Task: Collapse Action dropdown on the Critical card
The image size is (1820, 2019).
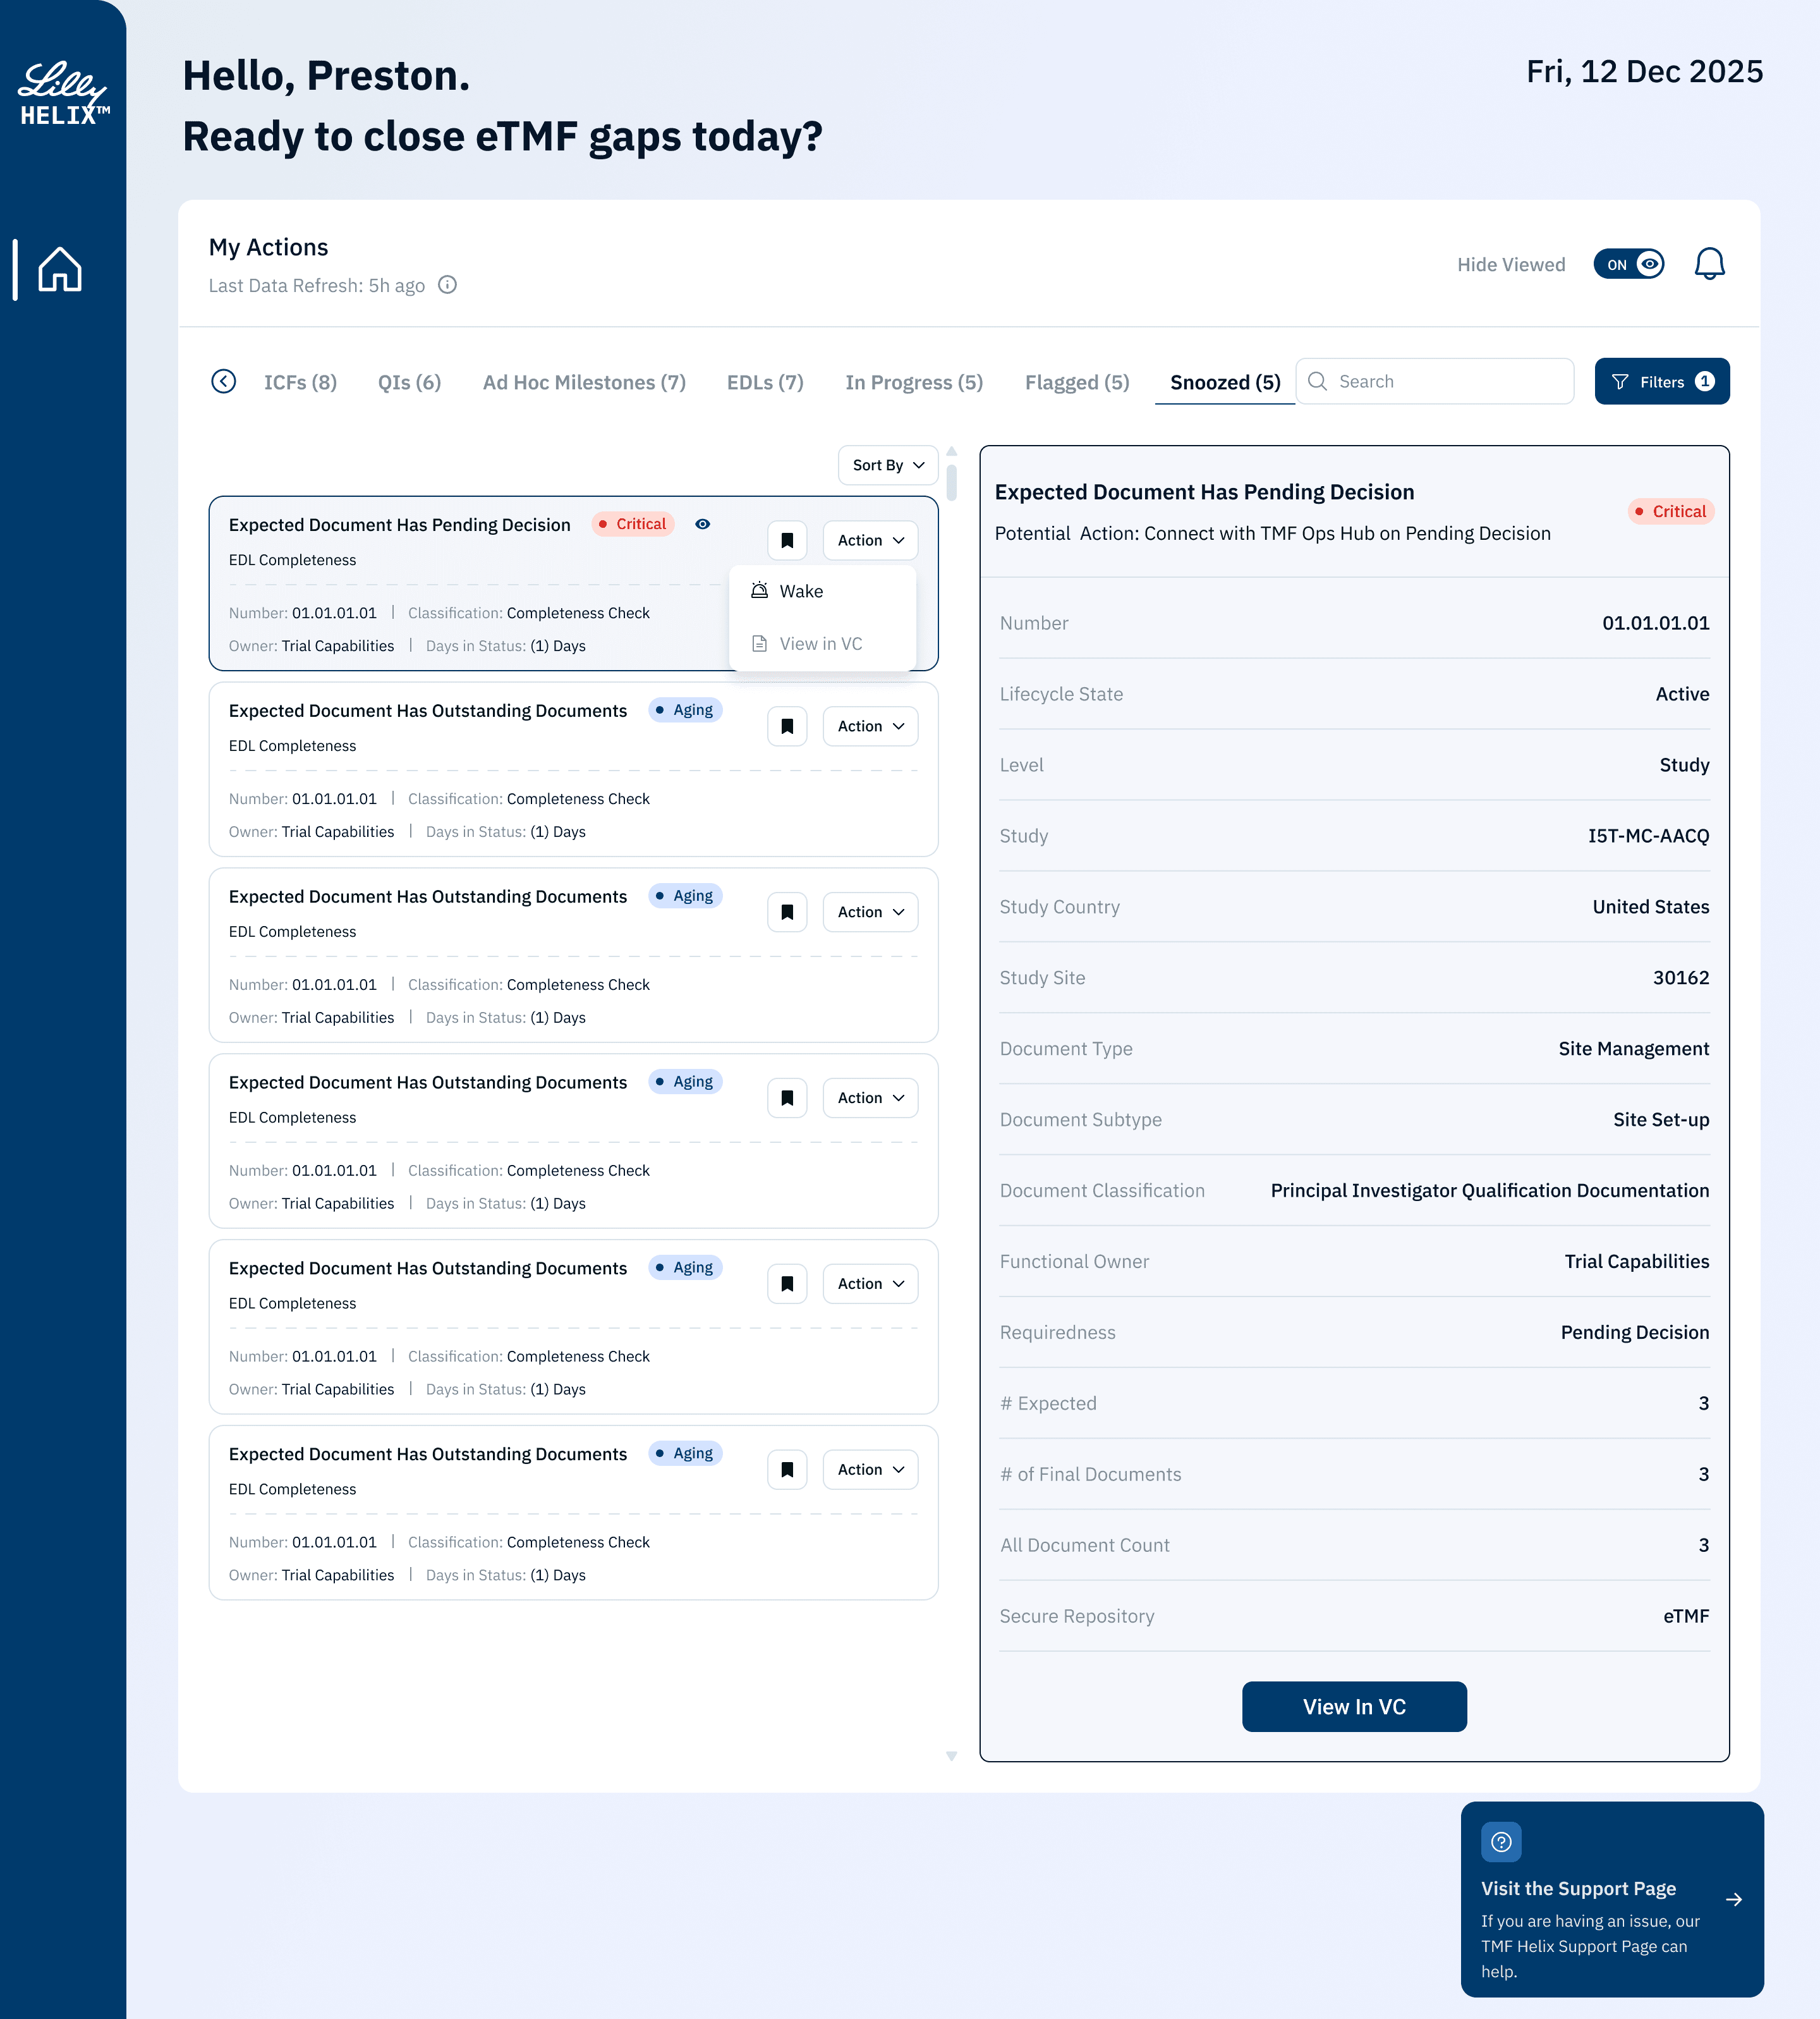Action: [x=870, y=540]
